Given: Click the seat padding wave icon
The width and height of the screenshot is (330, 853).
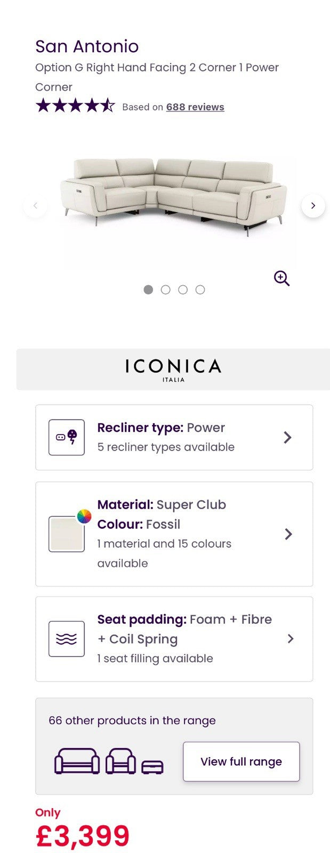Looking at the screenshot, I should pyautogui.click(x=67, y=639).
